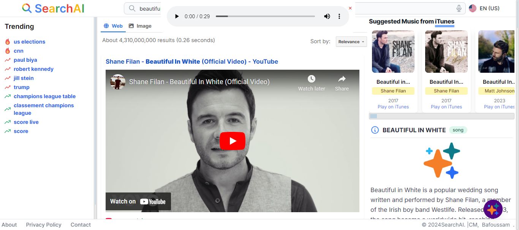Click the "0:00 / 0:29" time display
519x230 pixels.
click(197, 16)
